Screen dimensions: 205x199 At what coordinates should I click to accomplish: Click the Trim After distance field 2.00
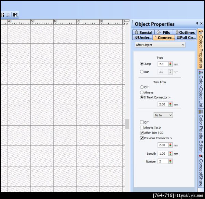coord(163,104)
